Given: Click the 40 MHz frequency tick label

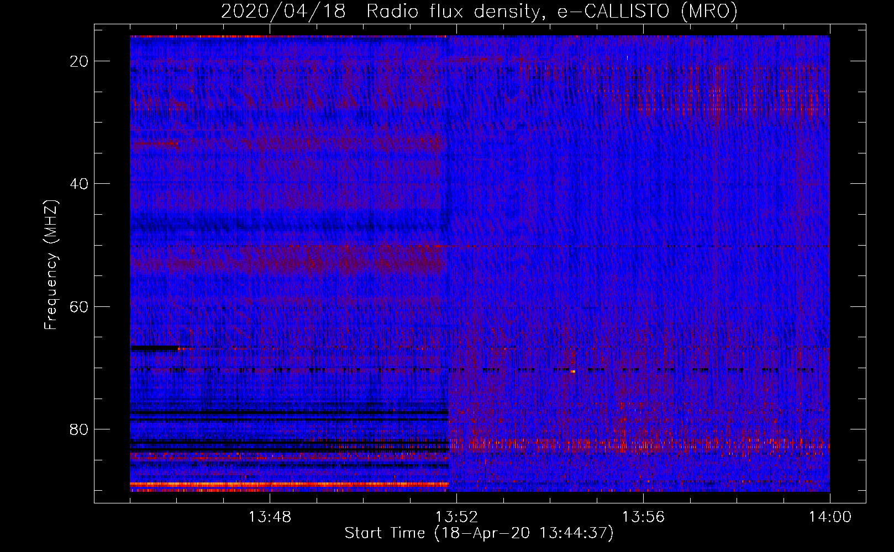Looking at the screenshot, I should click(80, 184).
